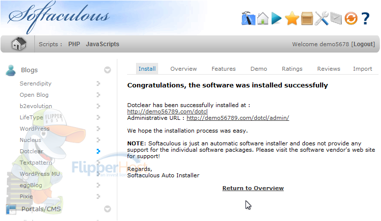
Task: Open the wrench and screwdriver settings icon
Action: (322, 19)
